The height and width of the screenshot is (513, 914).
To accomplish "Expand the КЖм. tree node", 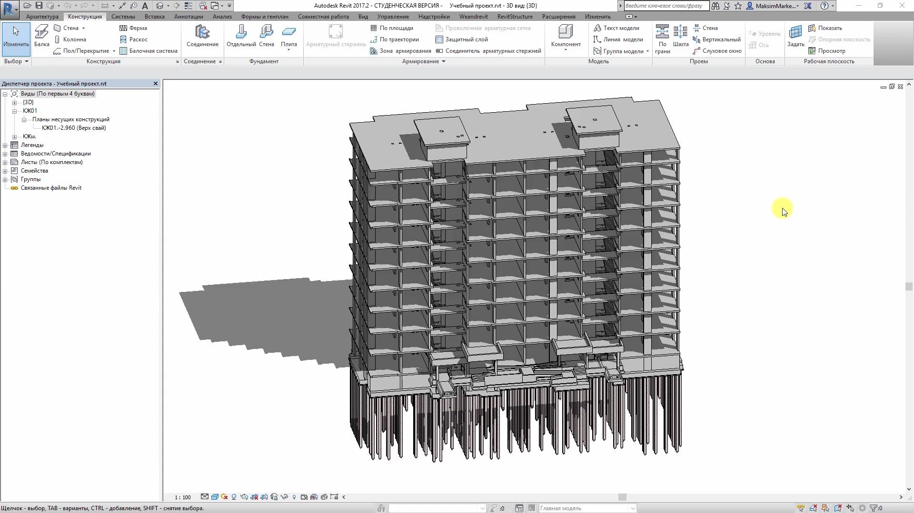I will point(15,136).
